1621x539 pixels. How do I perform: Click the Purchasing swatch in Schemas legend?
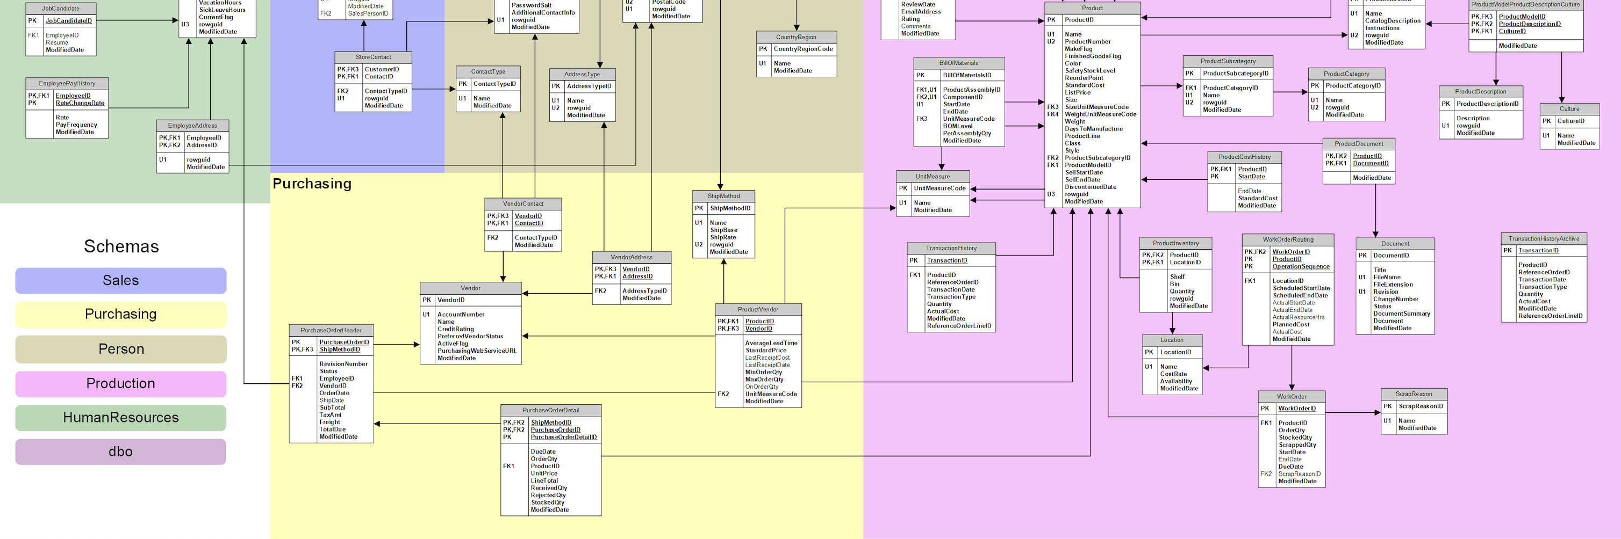[x=120, y=314]
